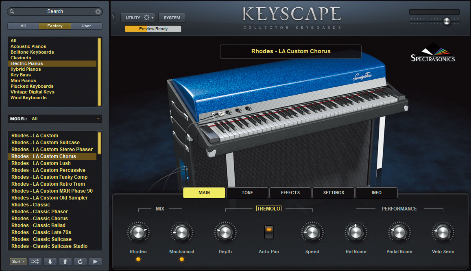Click the patch list scrollbar

(x=99, y=143)
